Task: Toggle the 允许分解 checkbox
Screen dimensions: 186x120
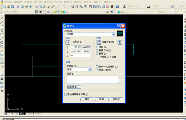Action: [97, 70]
